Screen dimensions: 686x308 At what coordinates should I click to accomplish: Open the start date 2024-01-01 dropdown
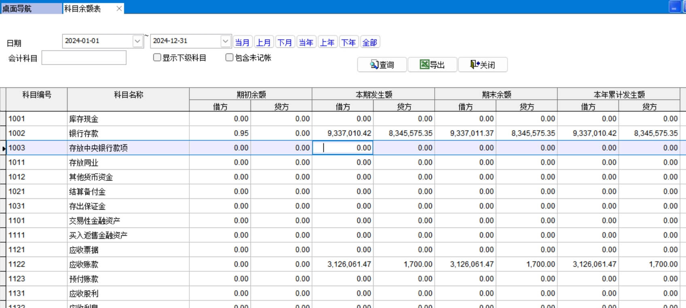tap(138, 41)
